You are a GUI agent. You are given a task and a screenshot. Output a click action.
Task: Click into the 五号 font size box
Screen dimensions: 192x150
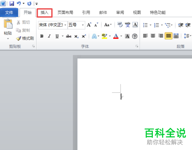click(x=74, y=25)
